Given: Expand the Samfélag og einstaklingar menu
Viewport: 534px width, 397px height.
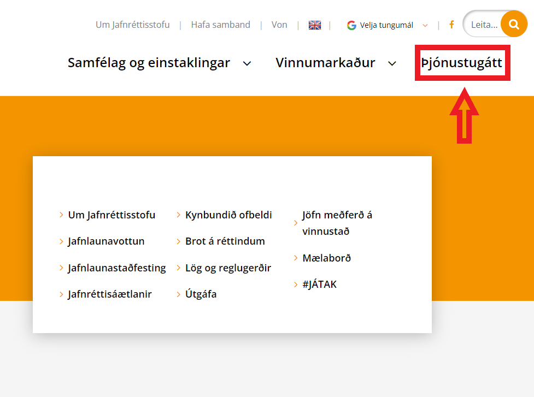Looking at the screenshot, I should click(148, 63).
